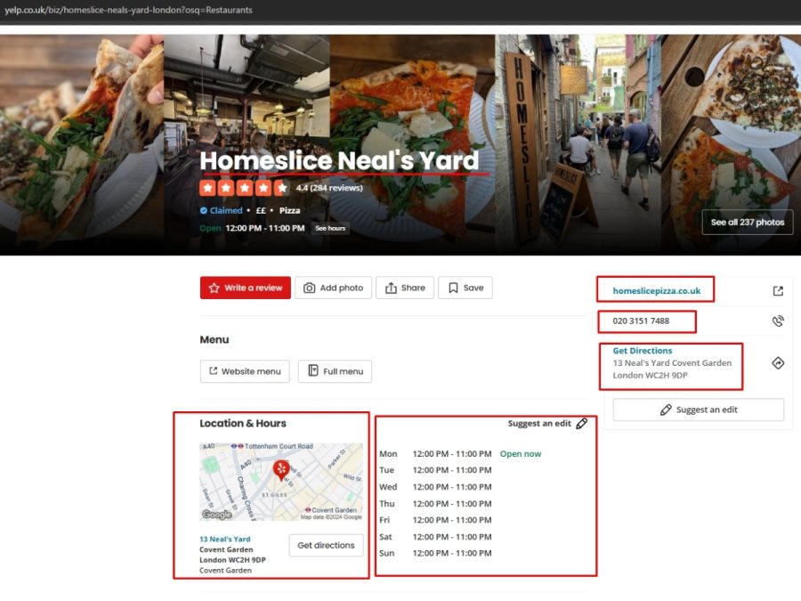
Task: Click Wed hours 12:00 PM - 11:00 PM
Action: tap(452, 487)
